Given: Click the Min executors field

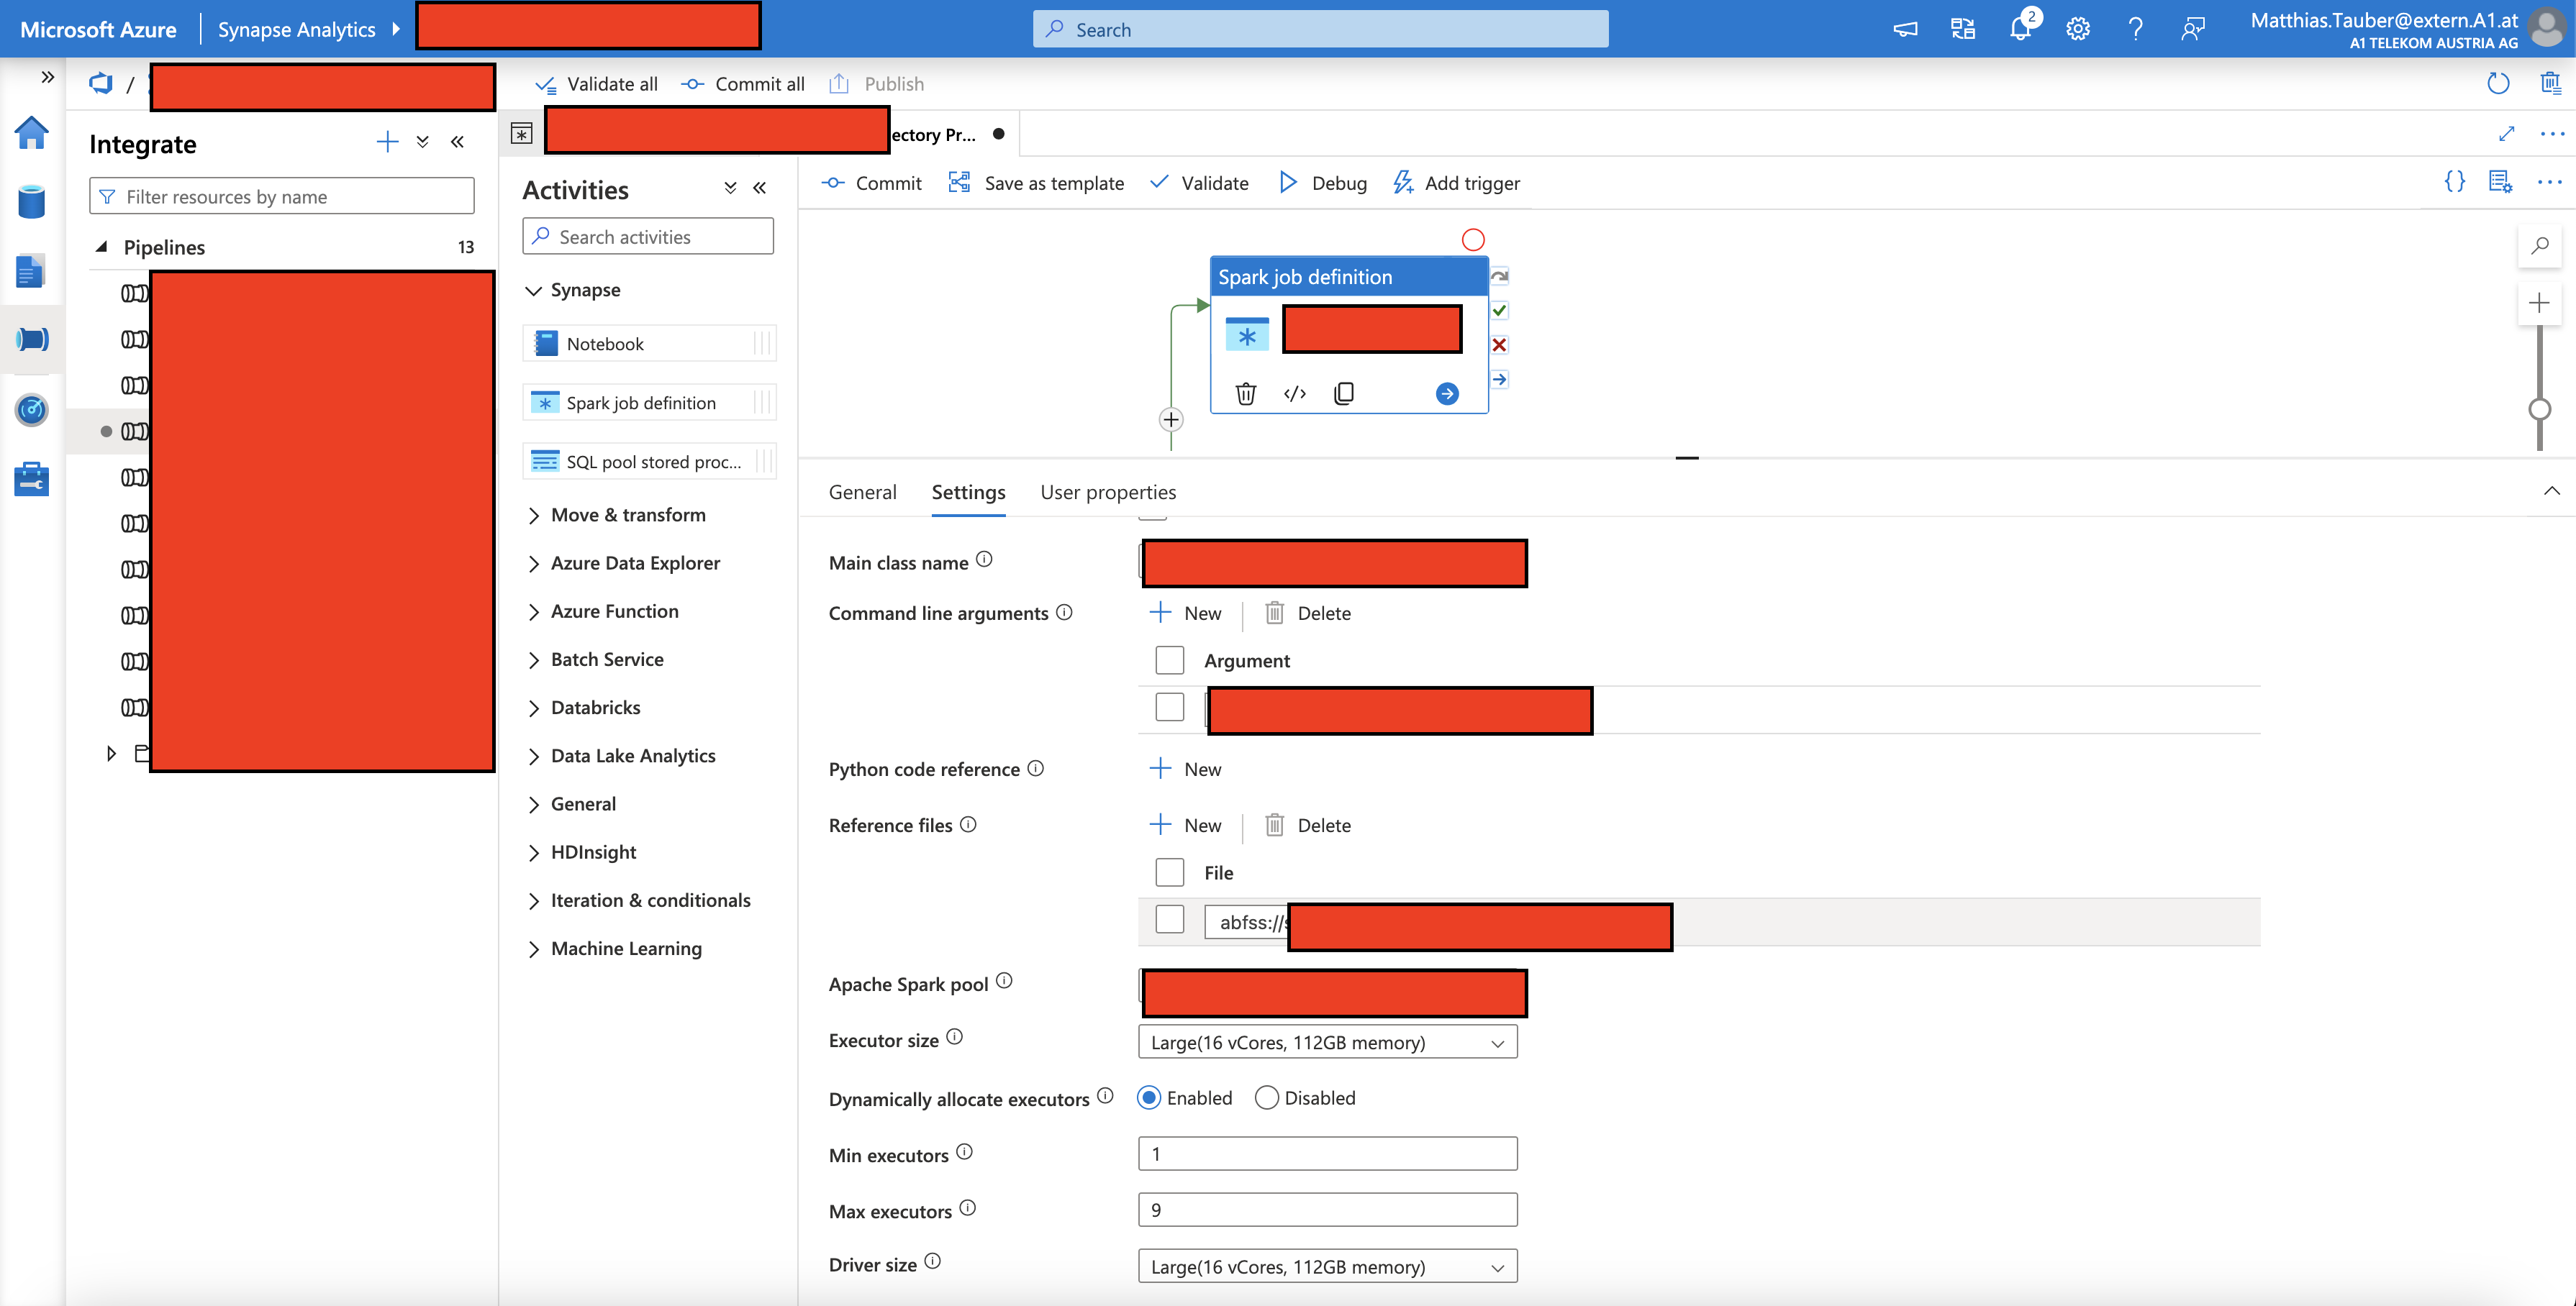Looking at the screenshot, I should click(1327, 1154).
